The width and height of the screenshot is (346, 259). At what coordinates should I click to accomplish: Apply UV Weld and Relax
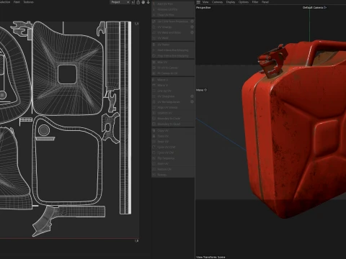[x=171, y=32]
